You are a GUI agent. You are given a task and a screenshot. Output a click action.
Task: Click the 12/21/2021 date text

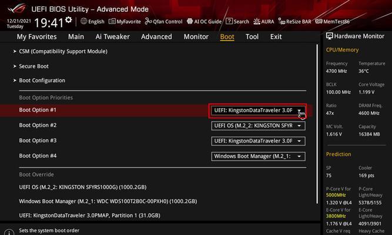[x=19, y=21]
